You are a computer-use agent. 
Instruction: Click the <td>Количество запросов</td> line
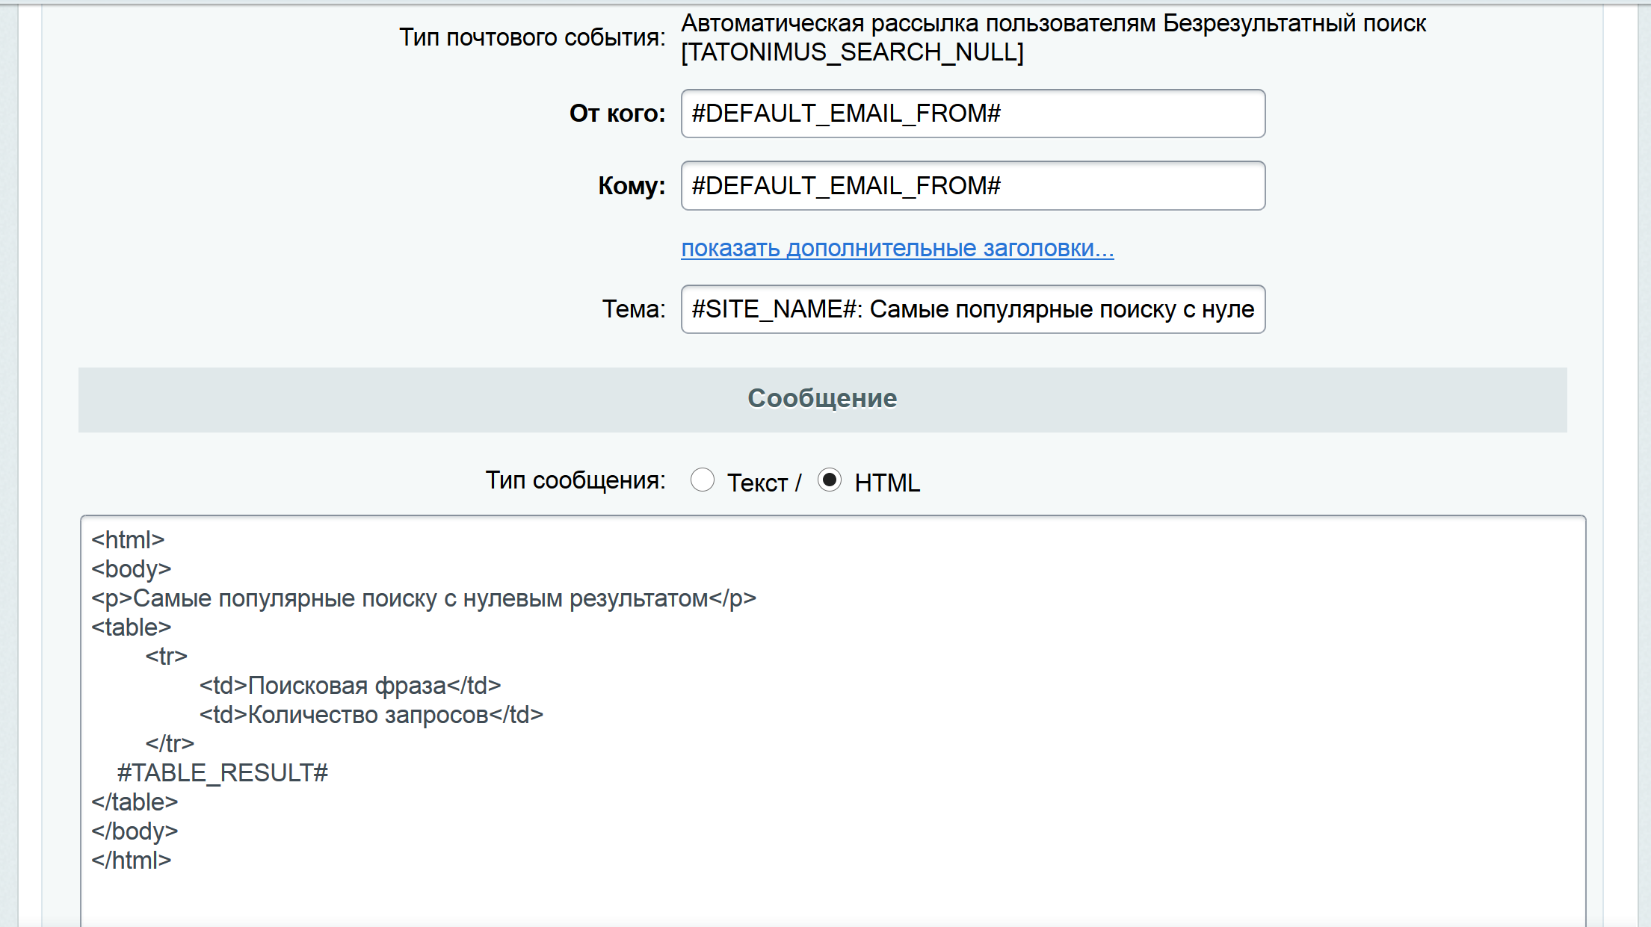[371, 715]
